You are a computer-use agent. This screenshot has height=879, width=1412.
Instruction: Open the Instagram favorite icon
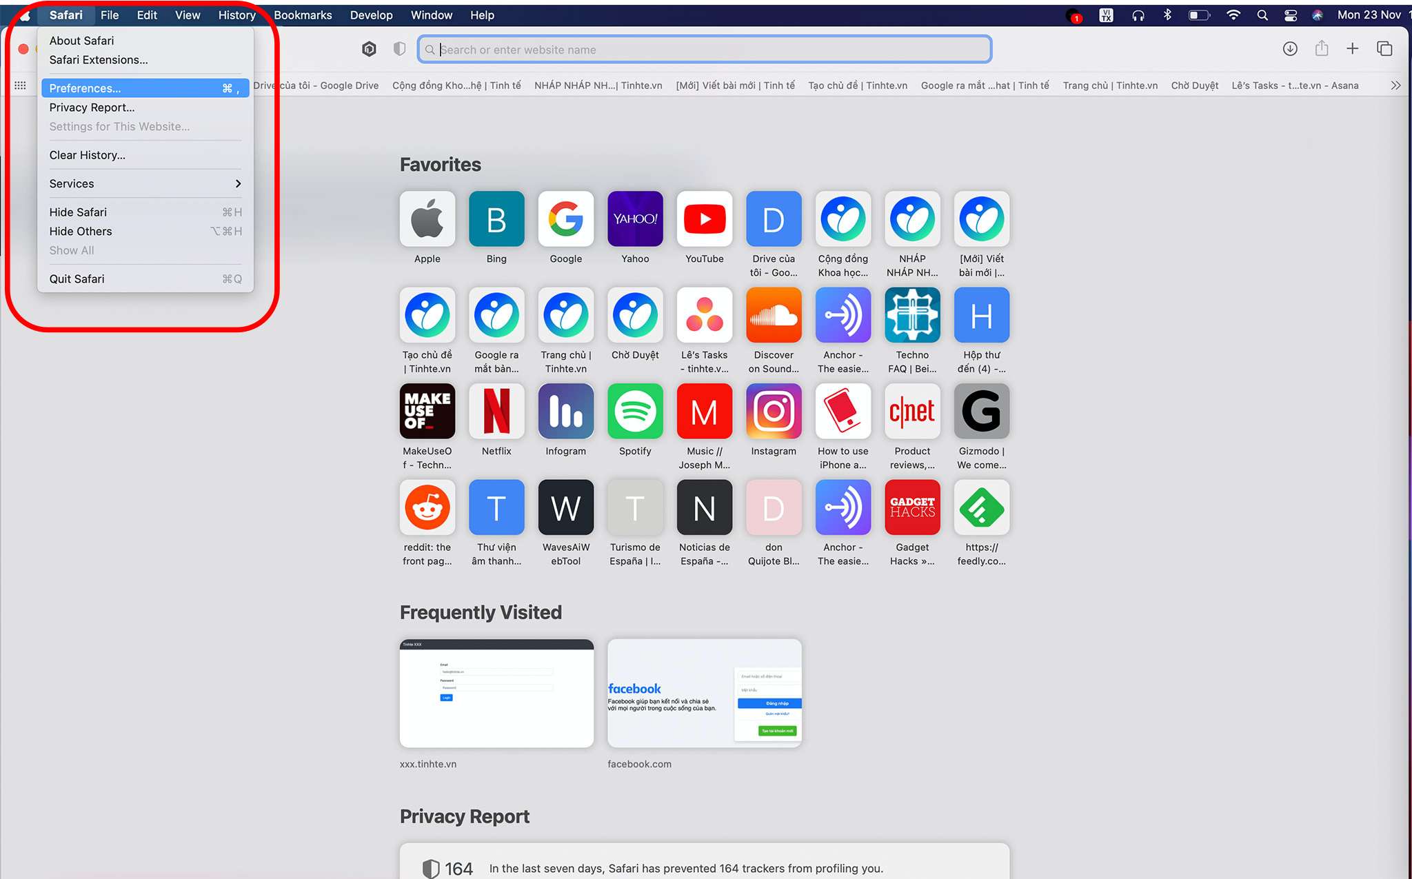tap(774, 411)
